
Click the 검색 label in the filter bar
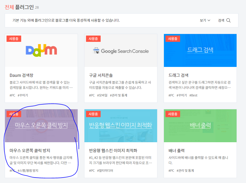[x=221, y=20]
